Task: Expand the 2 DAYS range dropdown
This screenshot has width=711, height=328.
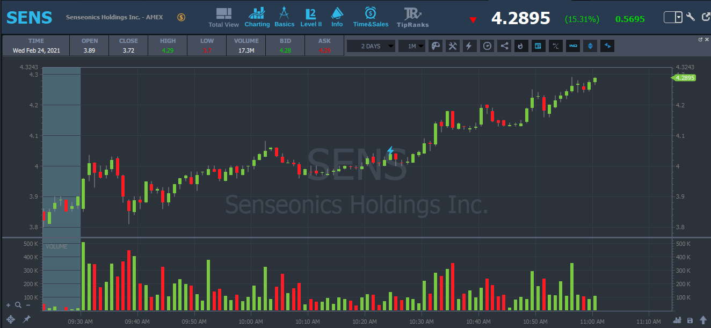Action: click(371, 46)
